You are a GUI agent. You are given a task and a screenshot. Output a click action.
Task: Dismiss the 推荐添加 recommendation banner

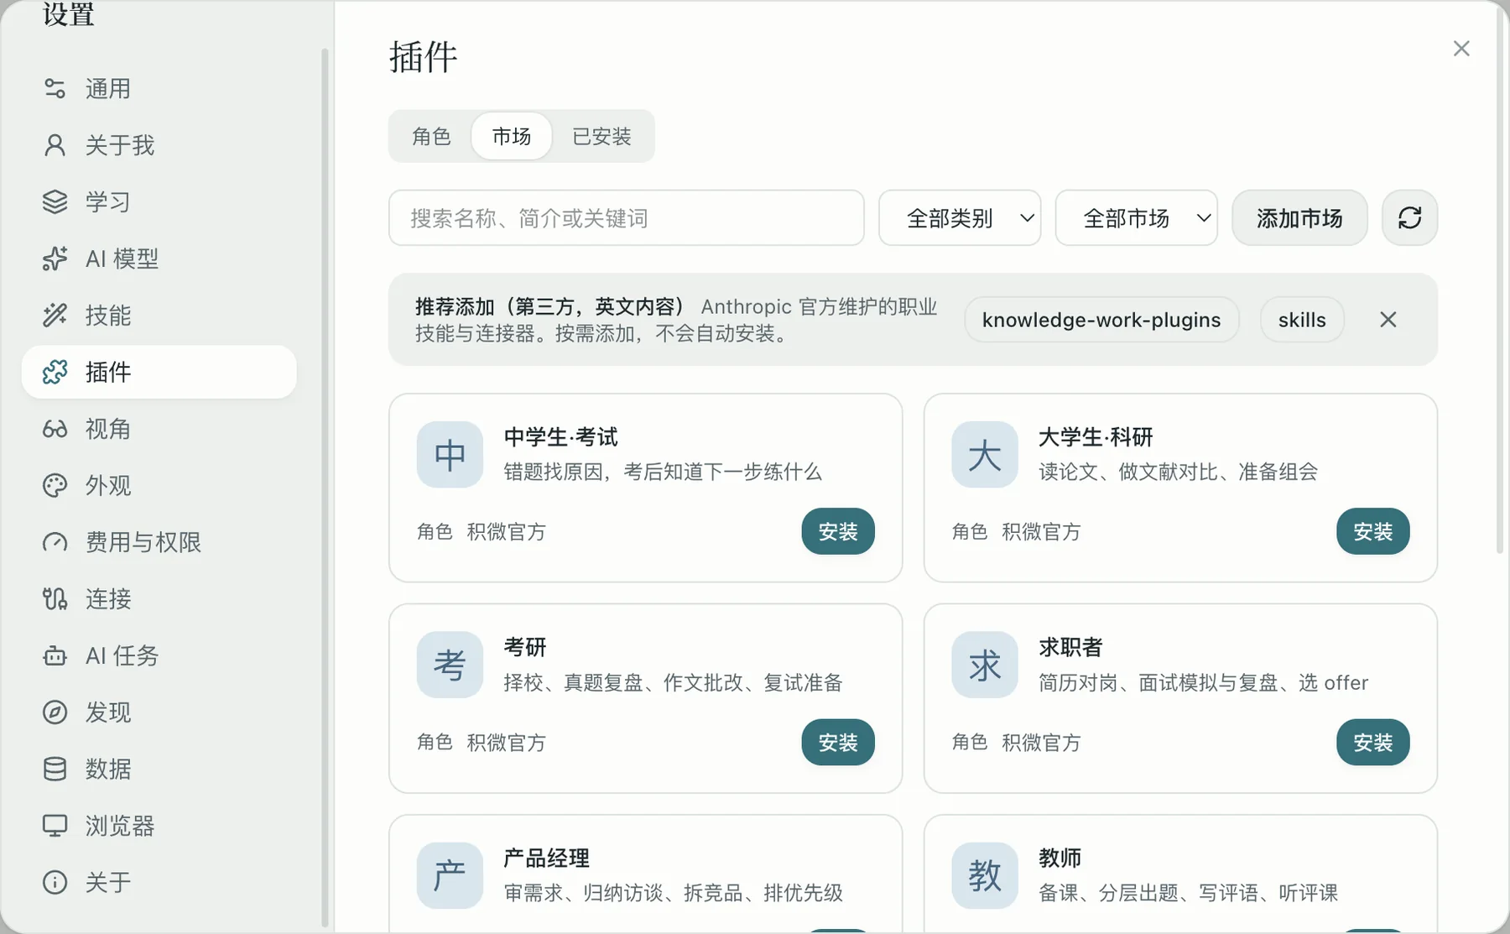pos(1388,320)
